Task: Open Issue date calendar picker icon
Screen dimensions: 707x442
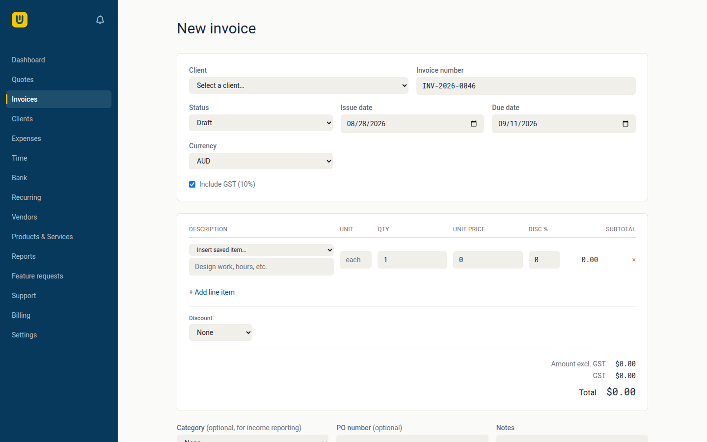Action: (474, 124)
